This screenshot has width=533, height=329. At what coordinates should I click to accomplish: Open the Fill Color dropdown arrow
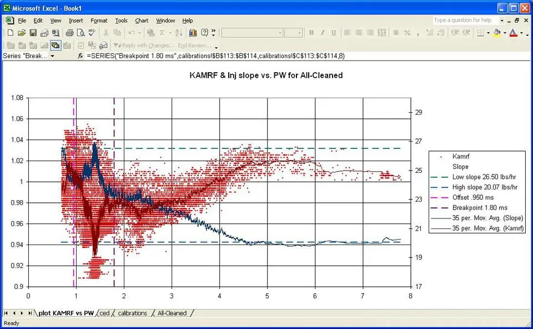[x=505, y=33]
